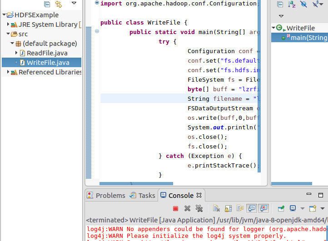Toggle alphabetical Sort in Outline view
Screen dimensions: 328x241
292,4
